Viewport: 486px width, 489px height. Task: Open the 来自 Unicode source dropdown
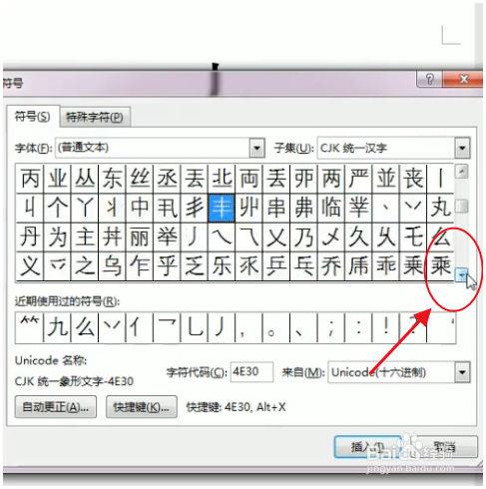462,372
